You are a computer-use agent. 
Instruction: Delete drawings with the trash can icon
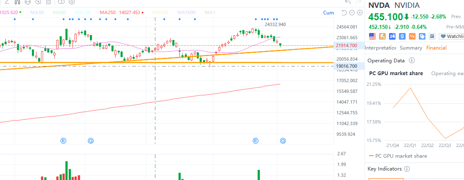[x=48, y=2]
